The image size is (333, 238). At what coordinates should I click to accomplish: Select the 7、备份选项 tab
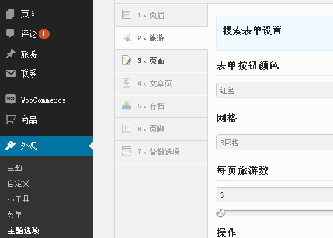[161, 152]
